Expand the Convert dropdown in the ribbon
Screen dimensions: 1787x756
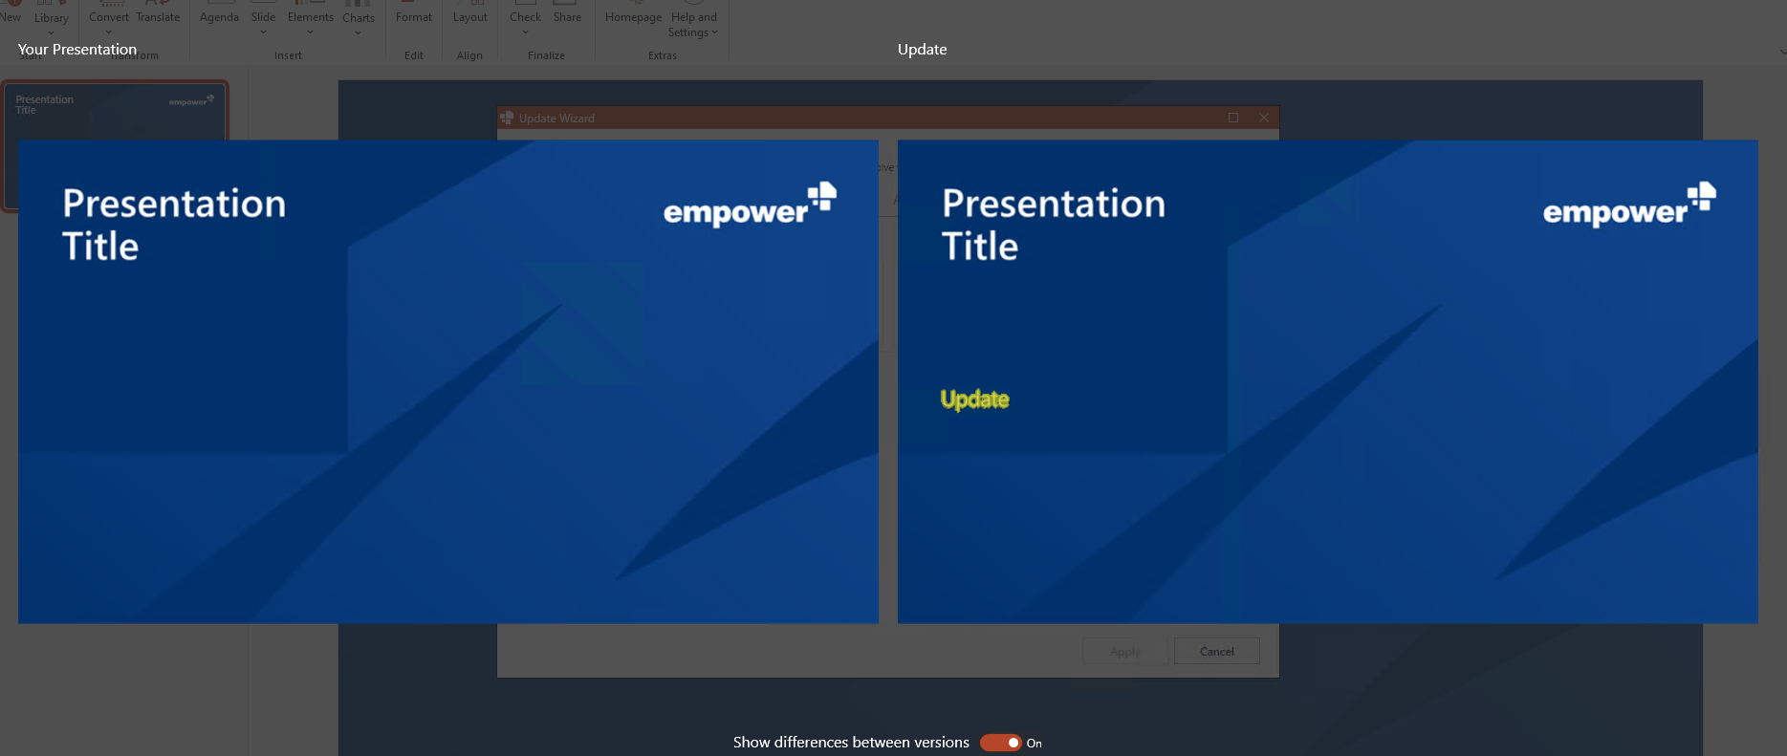click(108, 20)
